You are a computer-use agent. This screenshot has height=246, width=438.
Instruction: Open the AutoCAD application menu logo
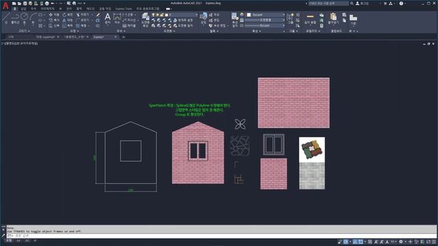[x=5, y=5]
